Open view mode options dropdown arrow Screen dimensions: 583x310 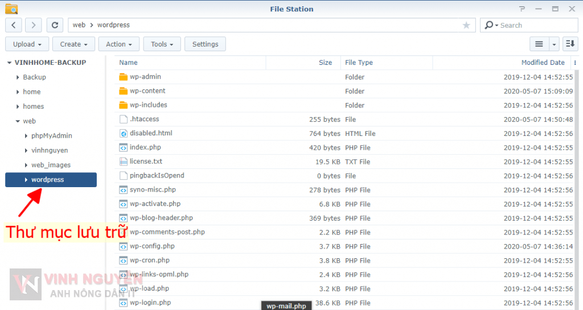pyautogui.click(x=555, y=44)
